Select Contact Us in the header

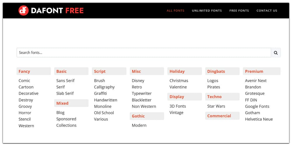(x=267, y=11)
